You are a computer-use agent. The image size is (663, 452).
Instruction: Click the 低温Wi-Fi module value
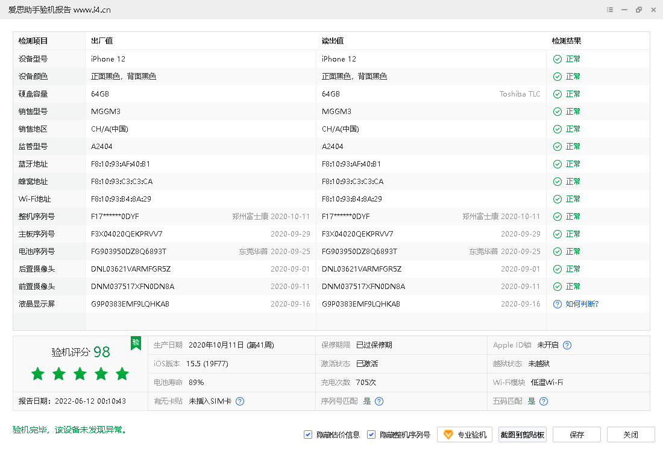(x=547, y=383)
